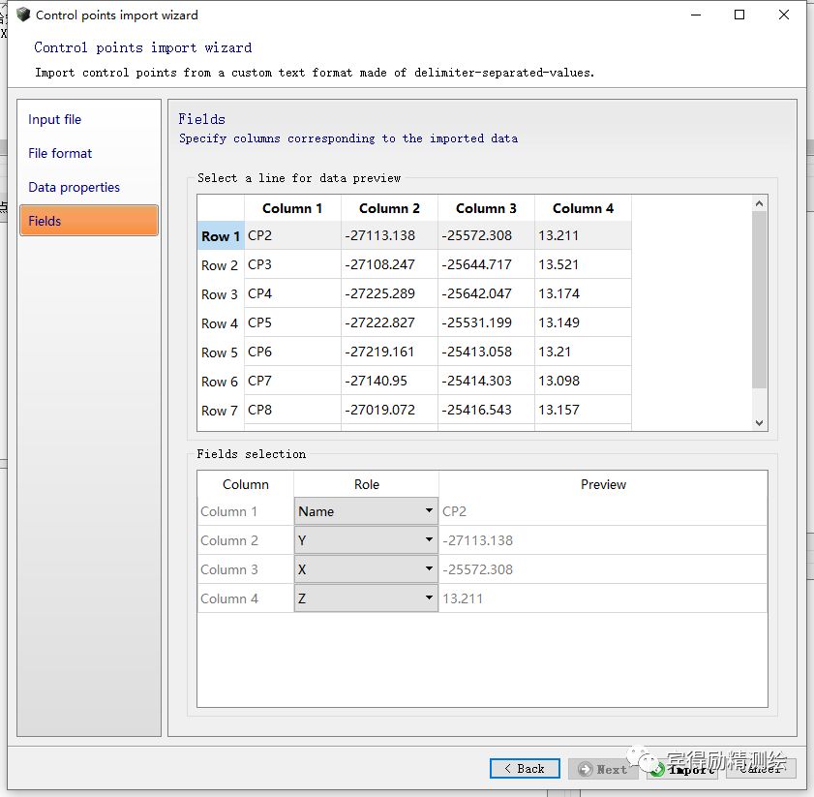Image resolution: width=814 pixels, height=797 pixels.
Task: Select cell CP5
Action: coord(292,322)
